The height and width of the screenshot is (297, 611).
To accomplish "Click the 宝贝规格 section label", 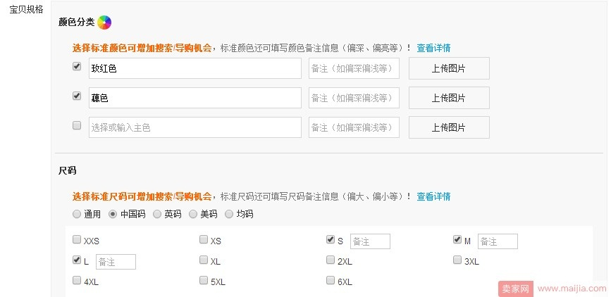I will (26, 9).
